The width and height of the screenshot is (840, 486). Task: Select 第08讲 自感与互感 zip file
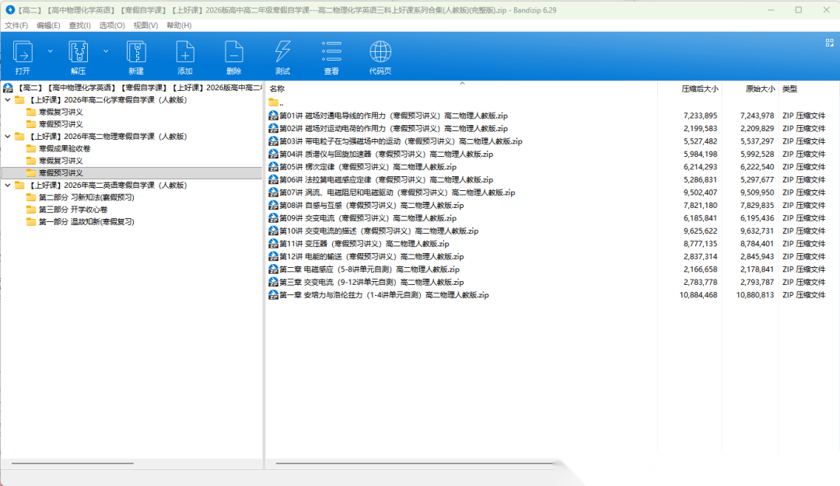pyautogui.click(x=371, y=206)
